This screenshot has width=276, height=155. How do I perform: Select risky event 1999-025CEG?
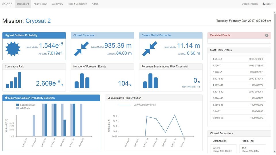coord(238,72)
